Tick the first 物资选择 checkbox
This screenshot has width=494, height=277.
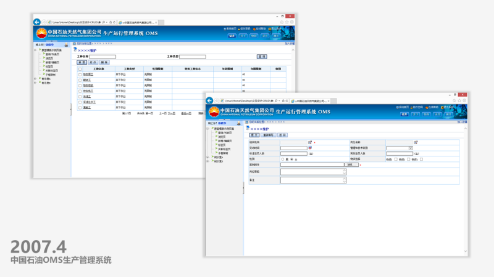(396, 159)
